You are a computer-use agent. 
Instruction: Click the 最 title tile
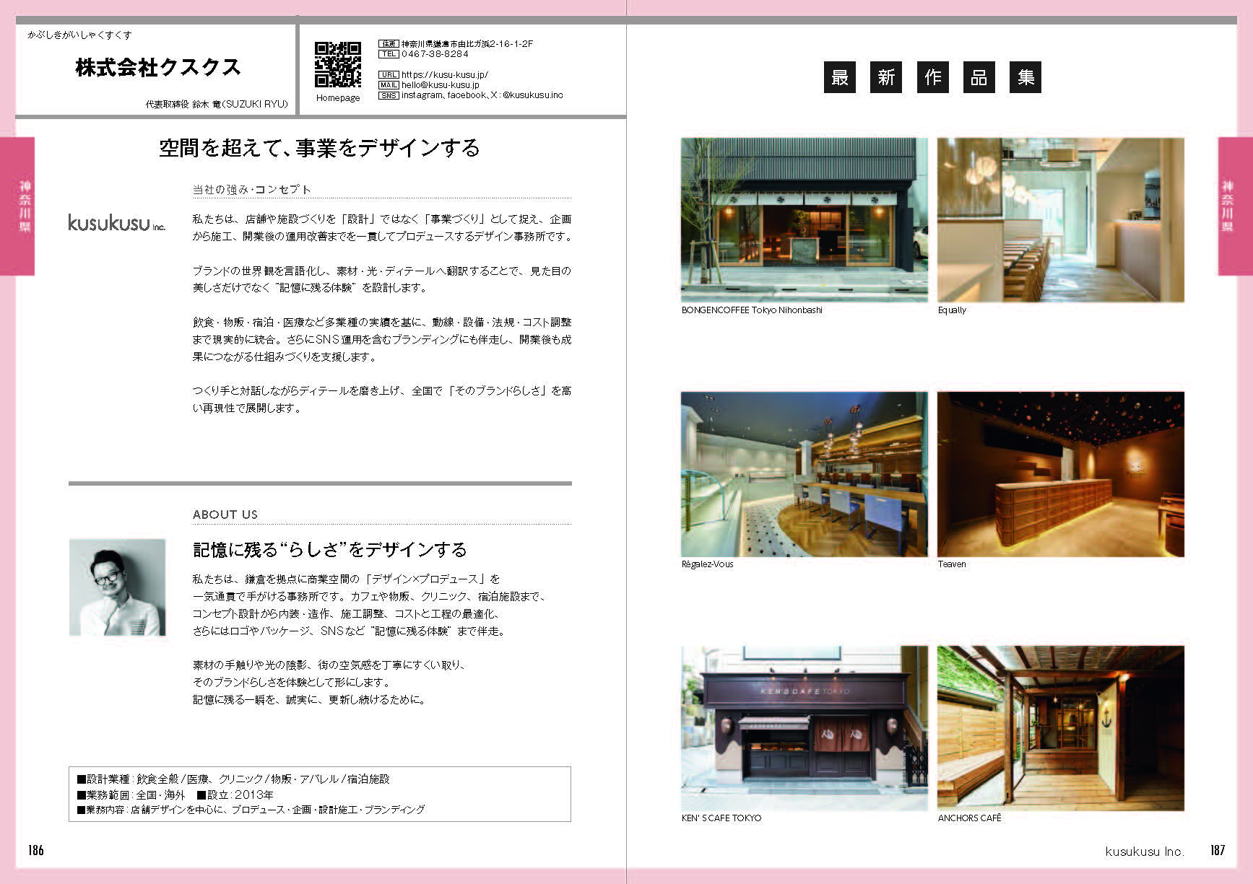[839, 77]
